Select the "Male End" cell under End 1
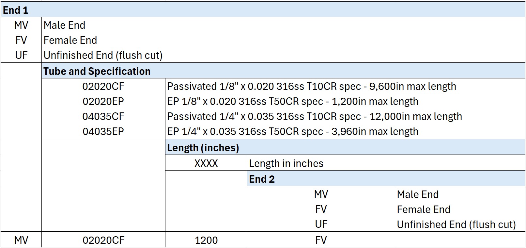This screenshot has height=248, width=526. (x=64, y=25)
